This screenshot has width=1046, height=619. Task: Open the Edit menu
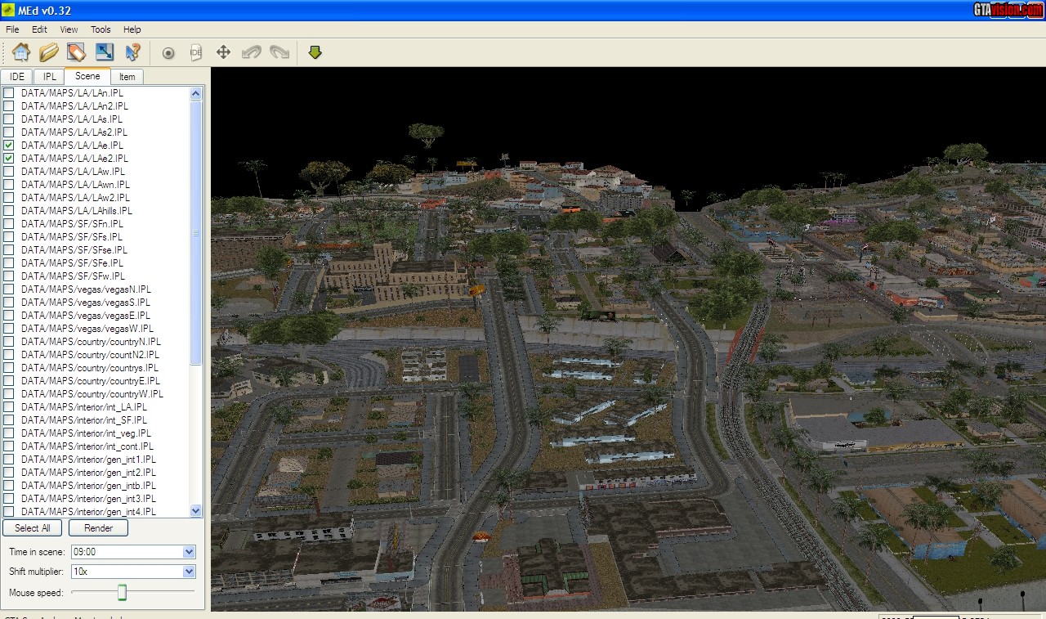[x=39, y=29]
